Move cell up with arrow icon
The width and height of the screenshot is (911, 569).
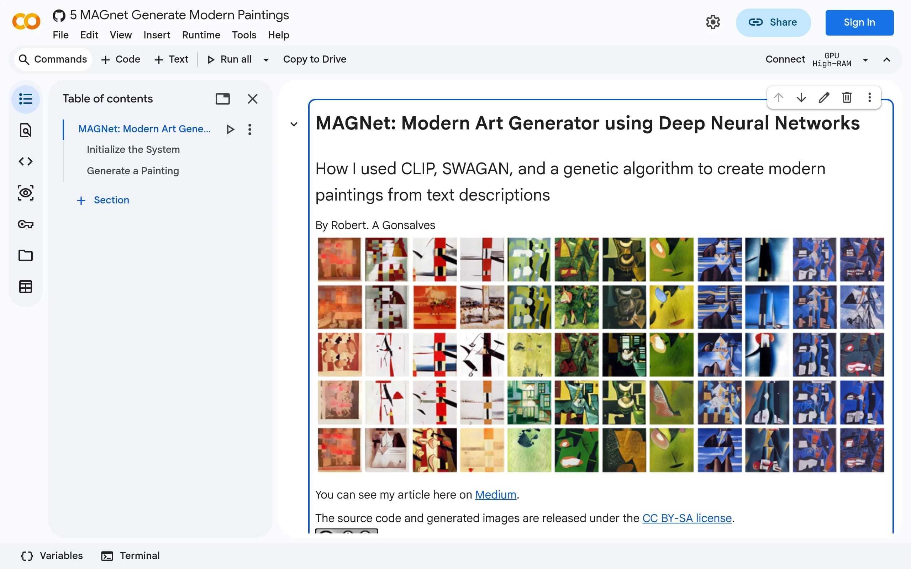pos(779,97)
